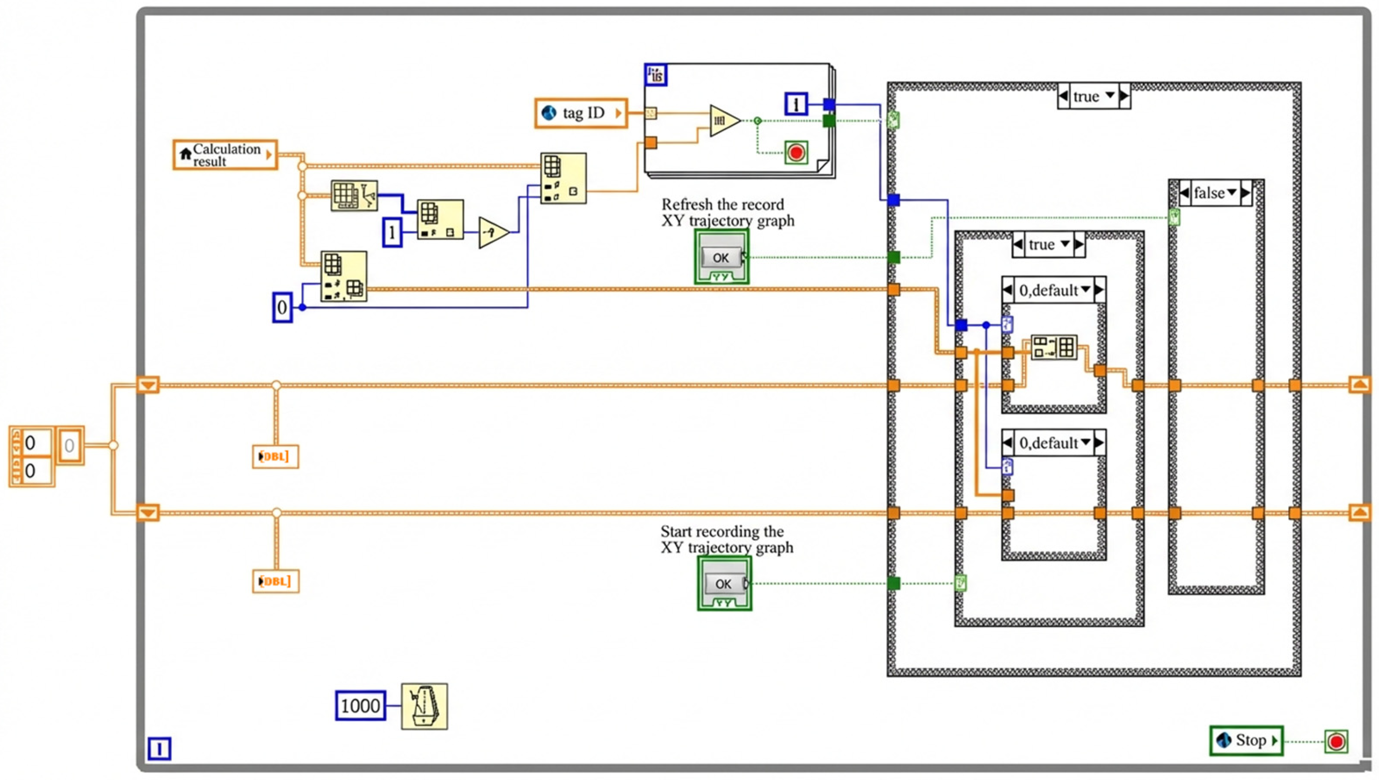Click the Stop boolean local variable
The image size is (1379, 780).
[x=1246, y=740]
